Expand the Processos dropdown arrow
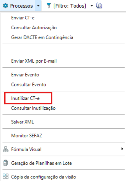Viewport: 126px width, 181px height. click(38, 6)
